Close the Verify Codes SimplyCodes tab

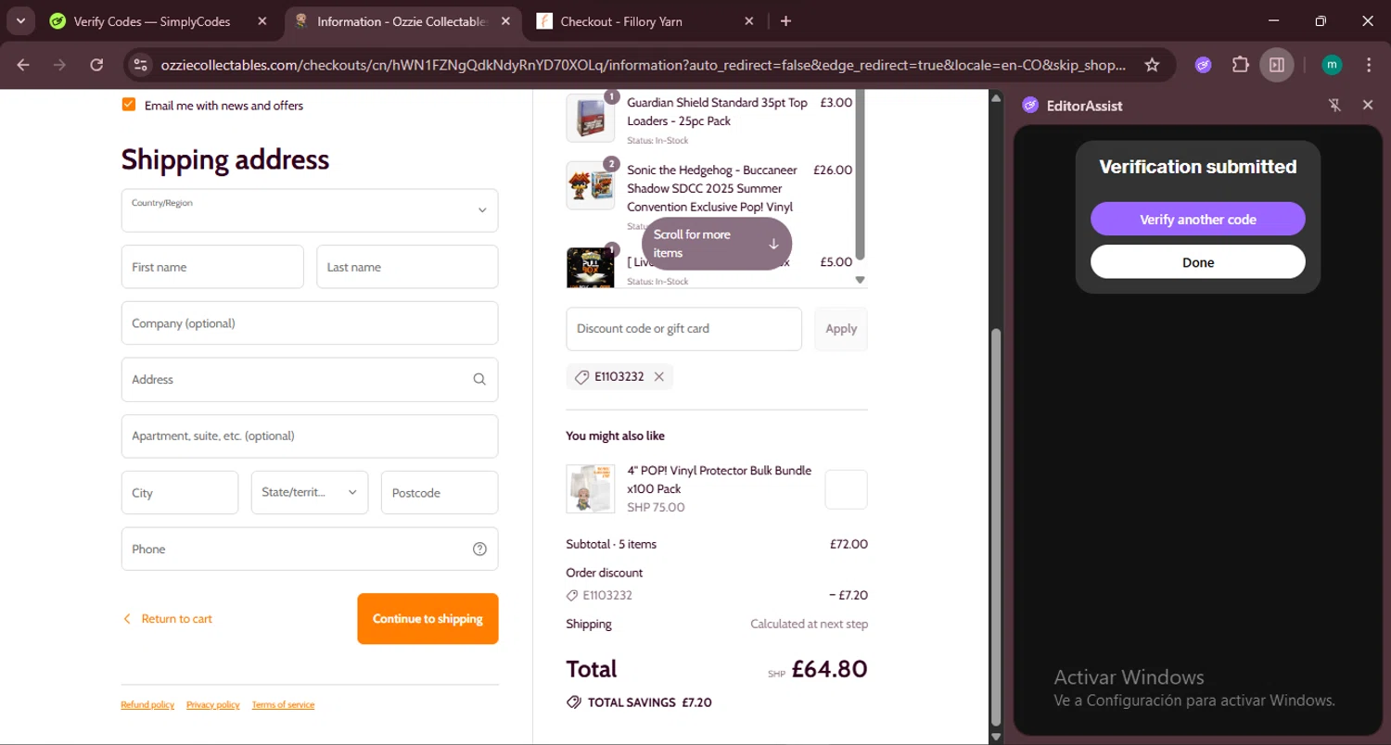coord(262,21)
